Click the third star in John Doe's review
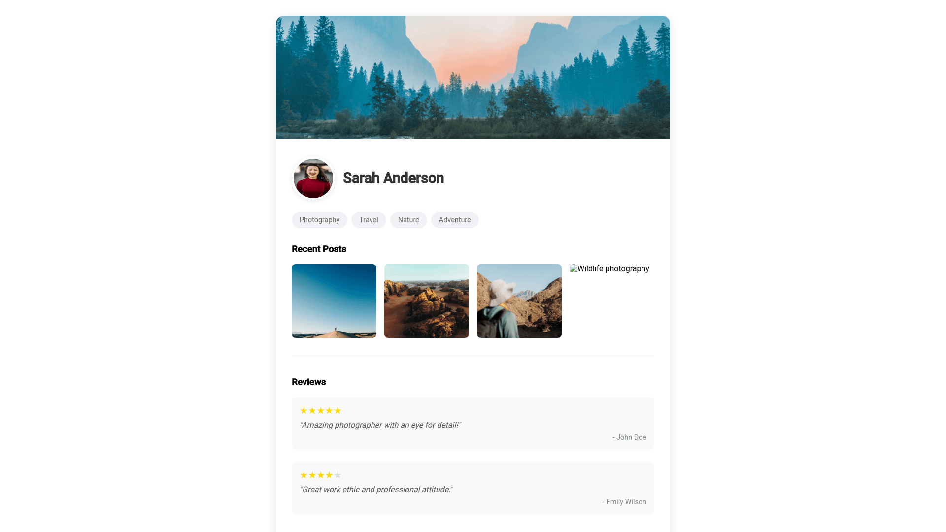Image resolution: width=946 pixels, height=532 pixels. (x=321, y=411)
